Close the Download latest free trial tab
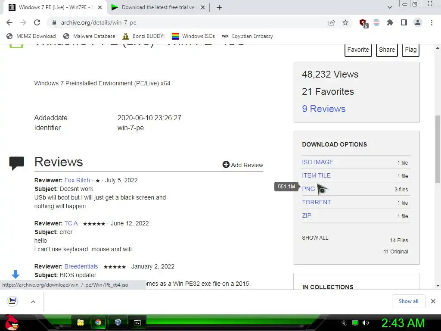The image size is (441, 331). coord(203,7)
